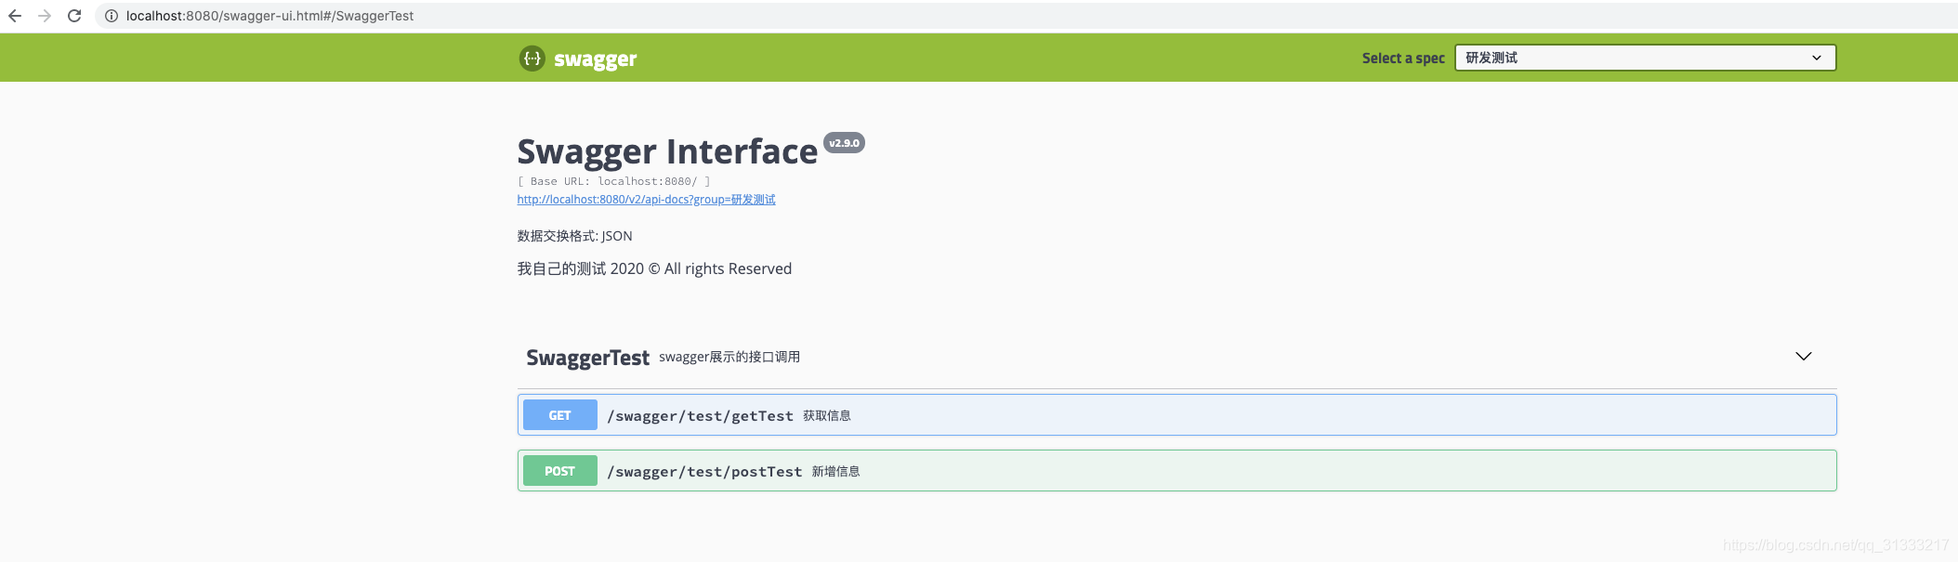1958x562 pixels.
Task: Click the 数据交换格式: JSON text
Action: [x=574, y=236]
